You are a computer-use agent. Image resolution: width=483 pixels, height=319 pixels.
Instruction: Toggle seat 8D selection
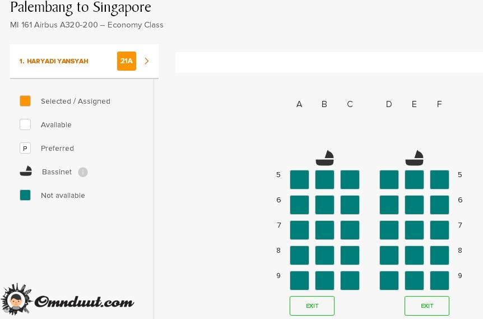389,256
